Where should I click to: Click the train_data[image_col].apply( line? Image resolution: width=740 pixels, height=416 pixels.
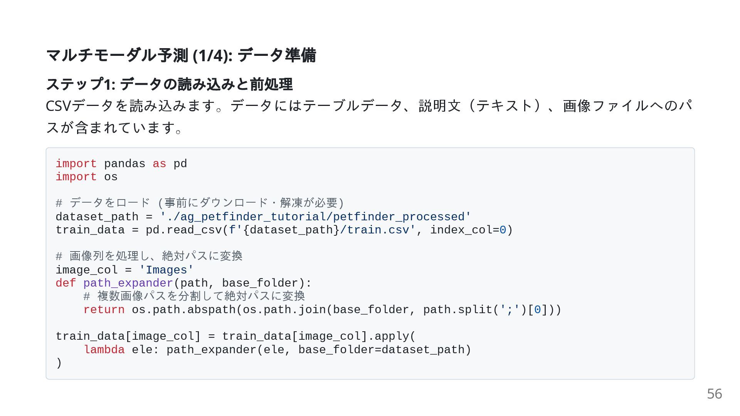click(x=236, y=336)
